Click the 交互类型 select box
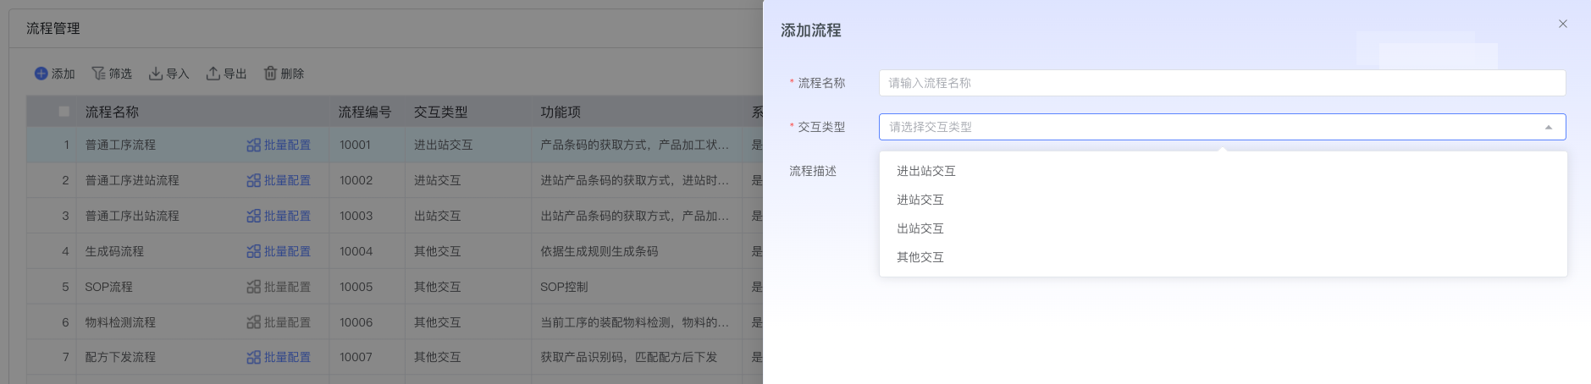The width and height of the screenshot is (1591, 384). [1211, 127]
